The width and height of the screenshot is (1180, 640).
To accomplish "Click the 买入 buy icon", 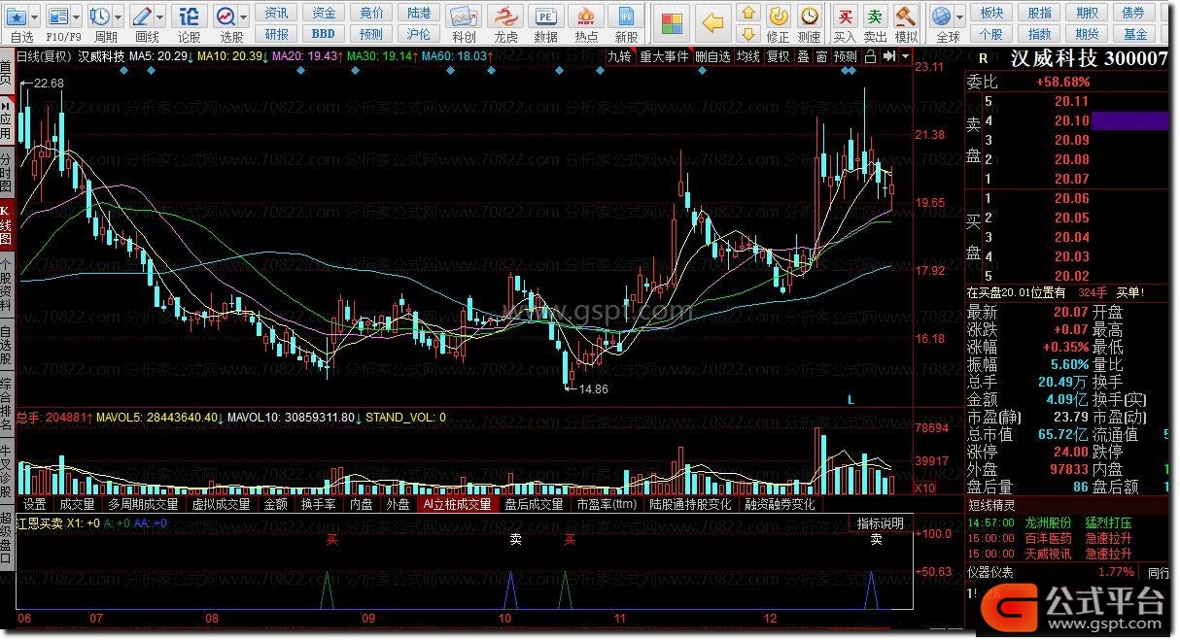I will coord(846,16).
